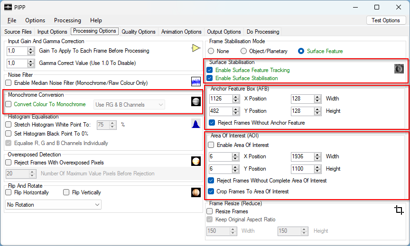
Task: Decrease gamma value with spinner down arrow
Action: pyautogui.click(x=31, y=65)
